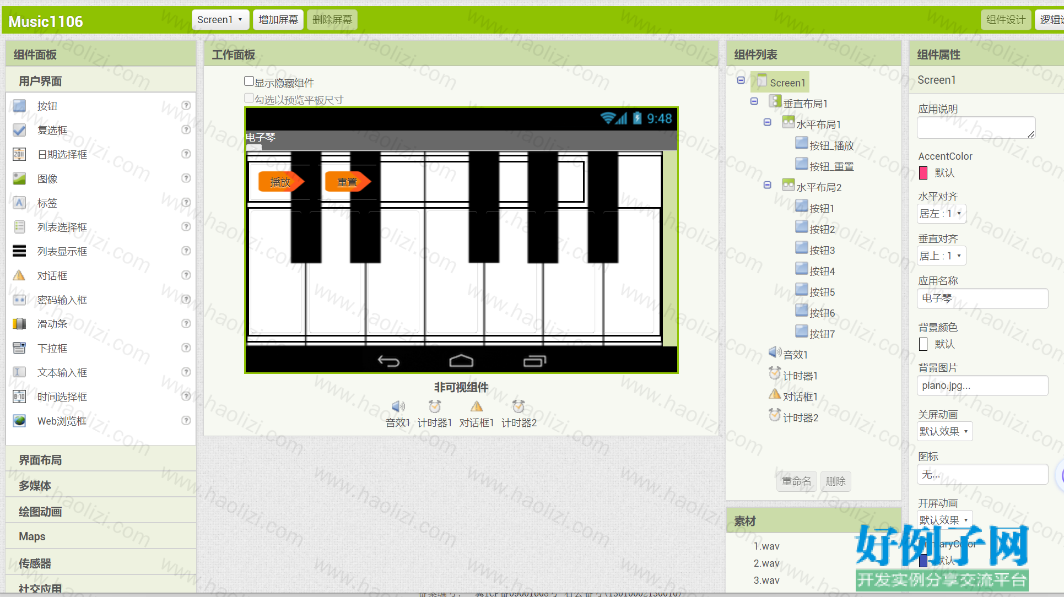Tap the phone preview recent-apps icon
Screen dimensions: 1064x597
point(534,361)
